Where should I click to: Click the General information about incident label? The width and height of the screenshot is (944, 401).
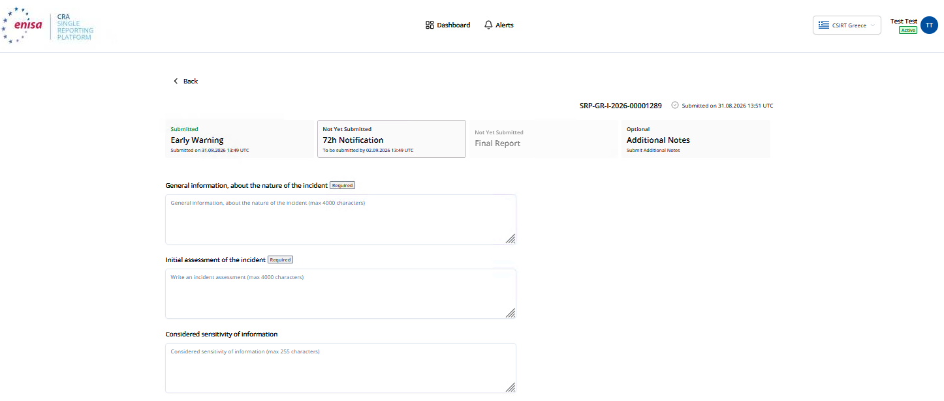click(x=247, y=185)
